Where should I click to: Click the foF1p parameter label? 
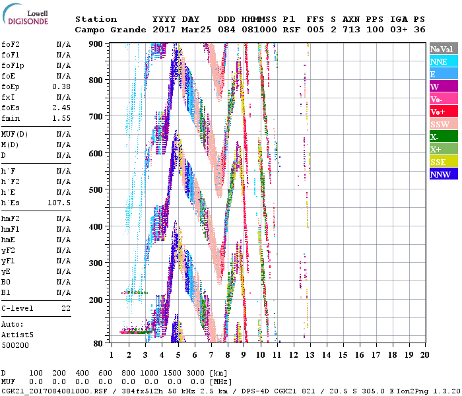pyautogui.click(x=13, y=66)
